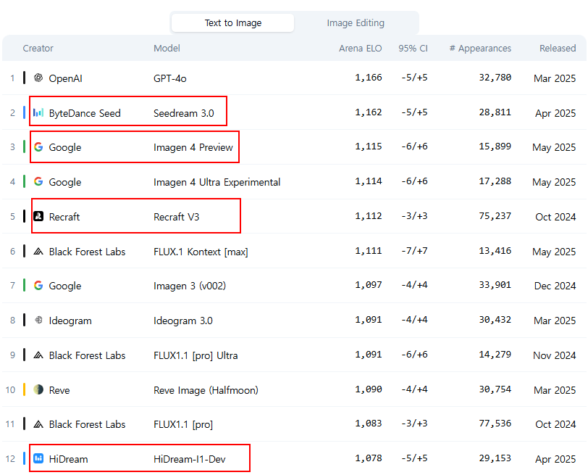Click the appearances count 32,780
Screen dimensions: 588x475
495,78
